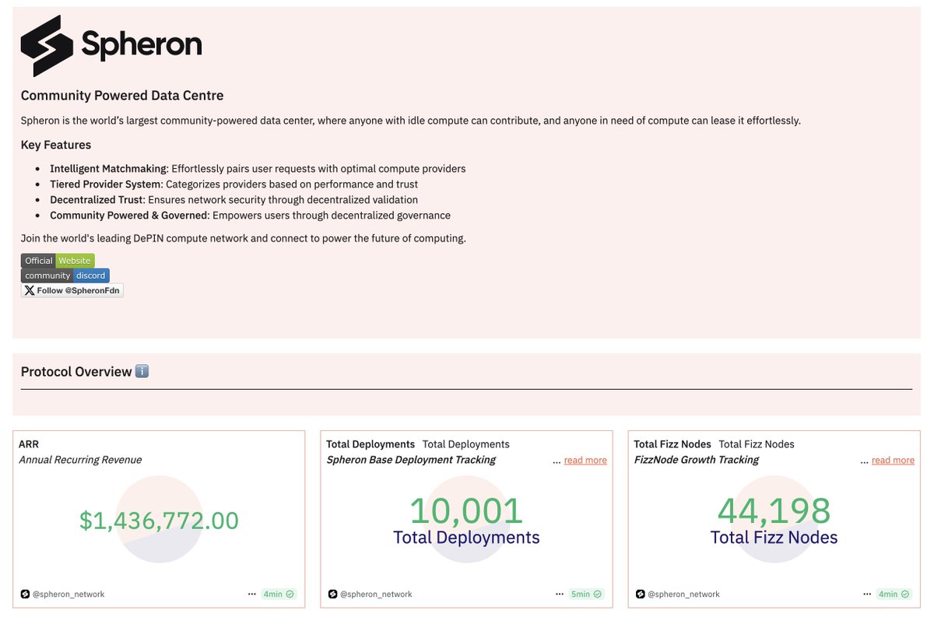Image resolution: width=934 pixels, height=617 pixels.
Task: Click read more in Total Fizz Nodes card
Action: [893, 461]
